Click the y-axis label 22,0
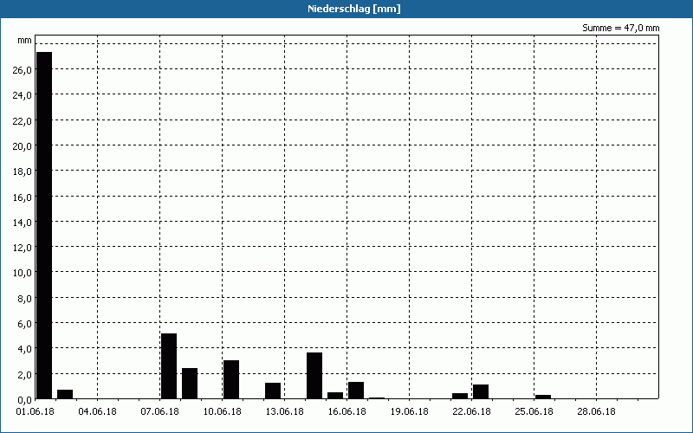This screenshot has height=433, width=693. 23,120
